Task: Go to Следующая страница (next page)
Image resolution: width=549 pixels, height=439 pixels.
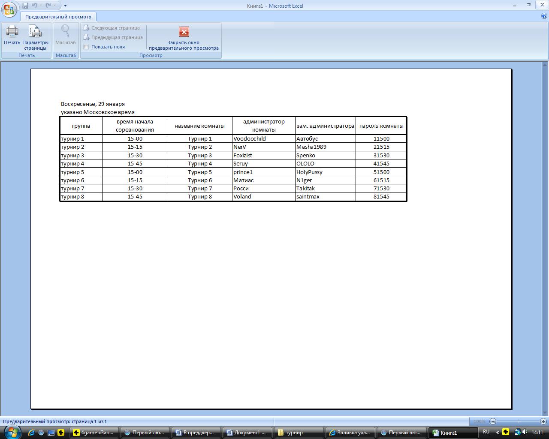Action: 112,28
